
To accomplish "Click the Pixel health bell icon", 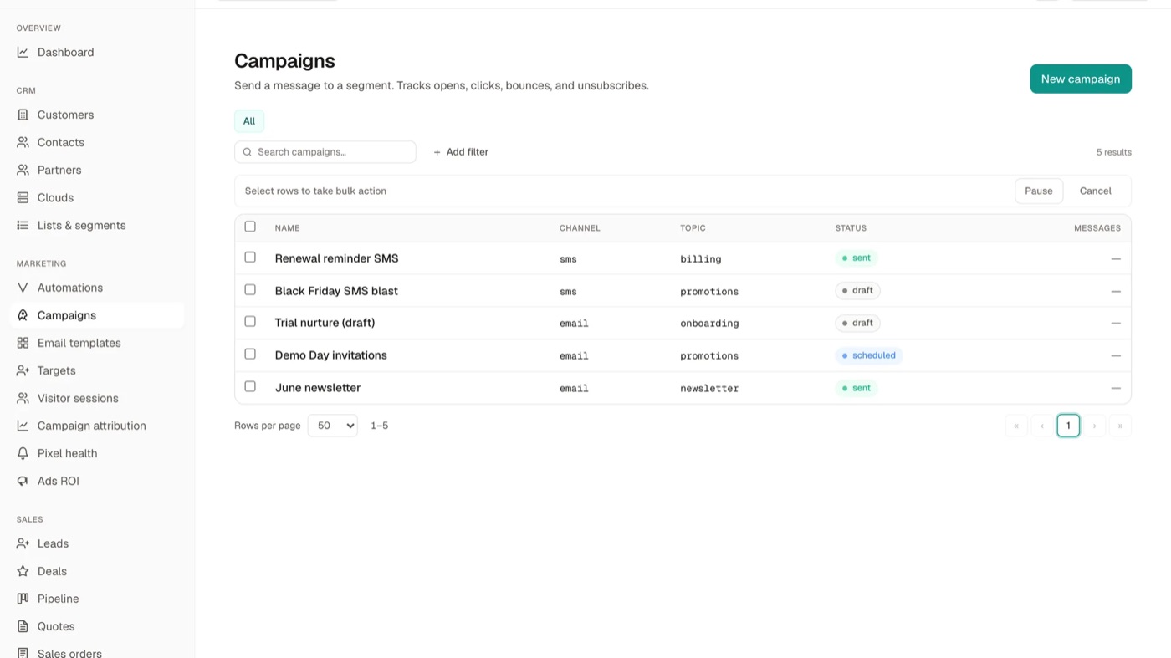I will (x=23, y=453).
